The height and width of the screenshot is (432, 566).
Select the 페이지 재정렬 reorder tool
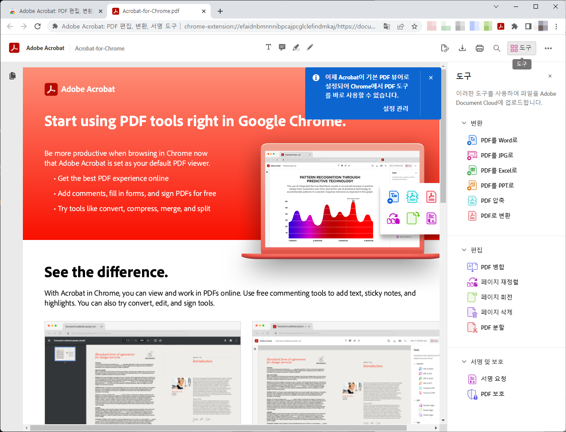tap(493, 282)
